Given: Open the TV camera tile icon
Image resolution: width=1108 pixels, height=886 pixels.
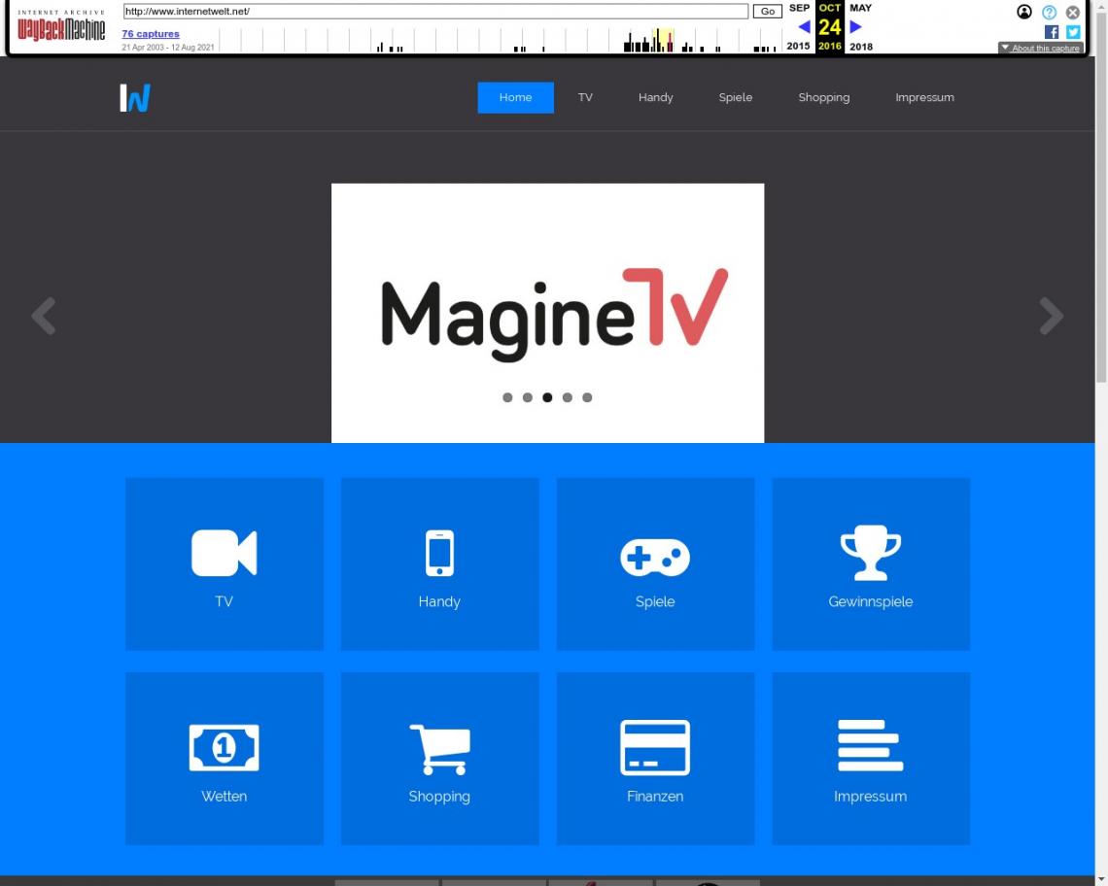Looking at the screenshot, I should (224, 553).
